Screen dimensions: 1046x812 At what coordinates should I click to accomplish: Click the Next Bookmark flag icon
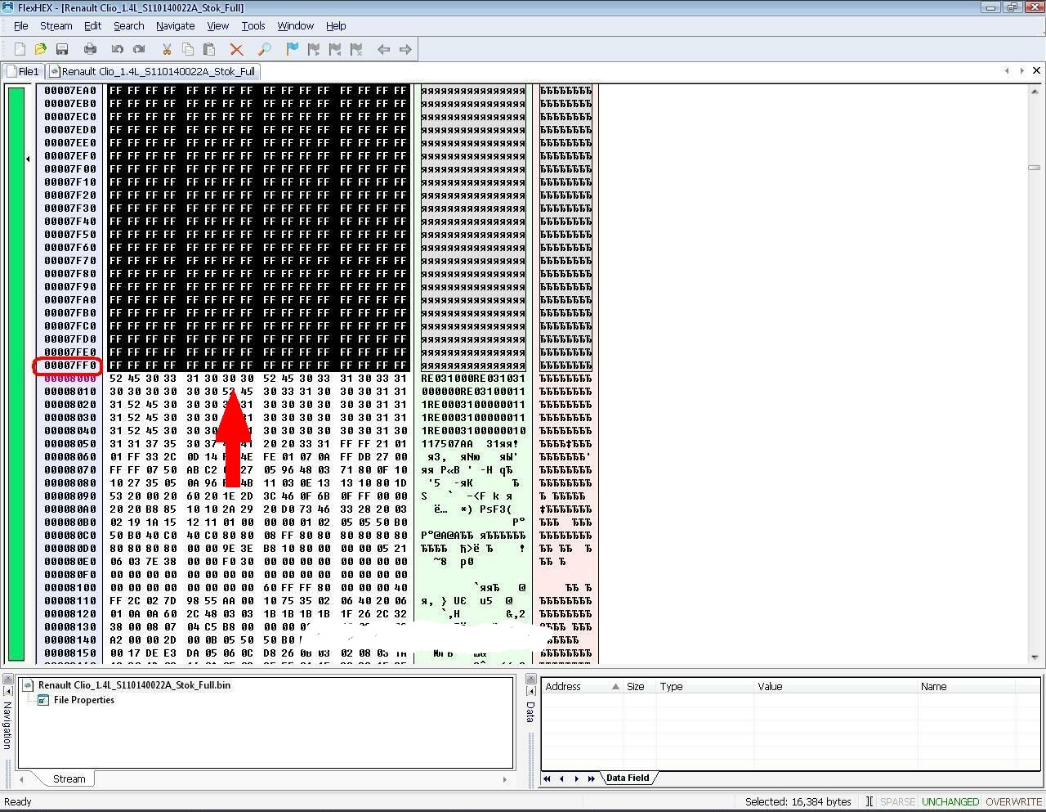tap(313, 49)
